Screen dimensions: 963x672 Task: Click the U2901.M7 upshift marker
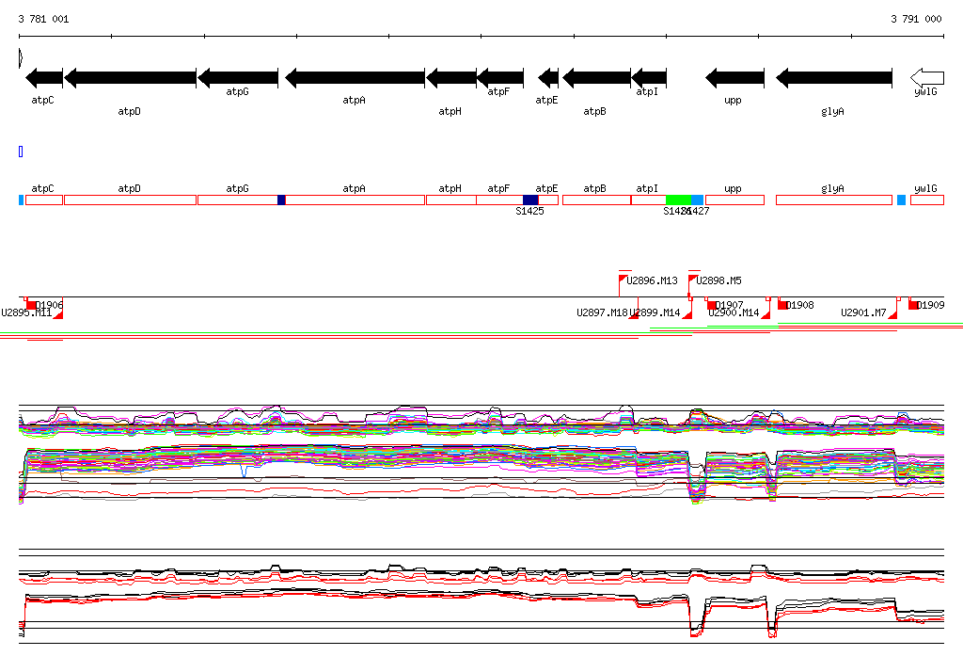[x=893, y=314]
